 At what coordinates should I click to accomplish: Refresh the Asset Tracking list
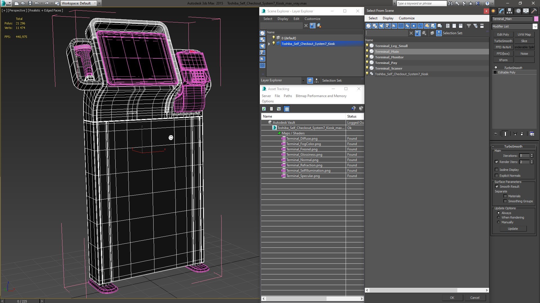pyautogui.click(x=264, y=109)
